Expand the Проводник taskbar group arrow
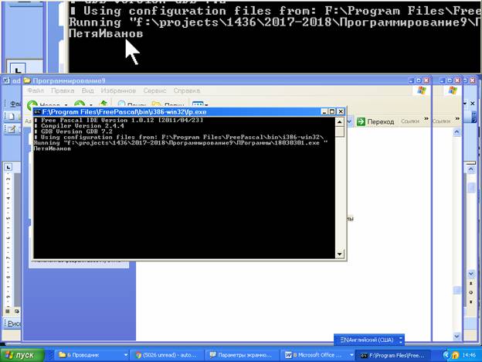This screenshot has width=482, height=362. click(126, 355)
